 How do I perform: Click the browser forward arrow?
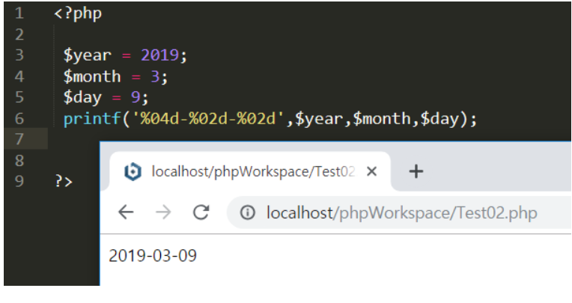(x=163, y=212)
